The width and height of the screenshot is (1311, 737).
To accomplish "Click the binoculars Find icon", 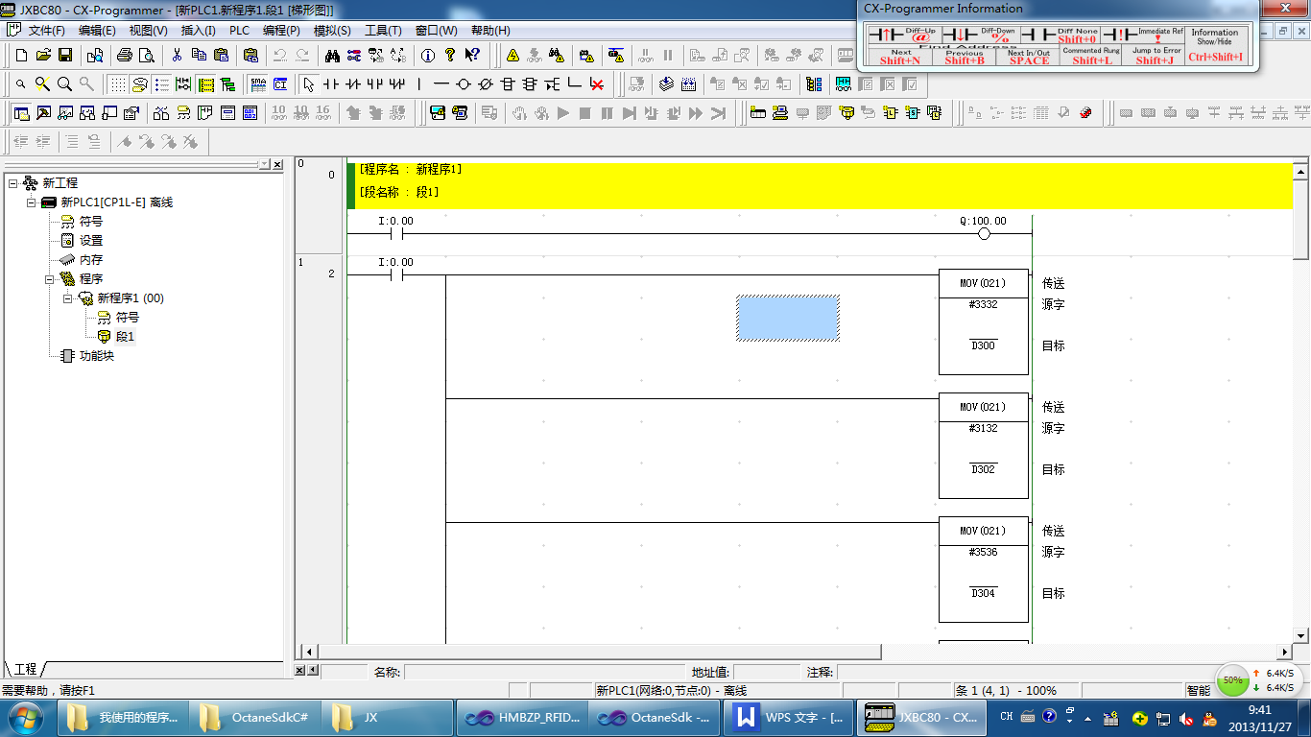I will tap(332, 56).
